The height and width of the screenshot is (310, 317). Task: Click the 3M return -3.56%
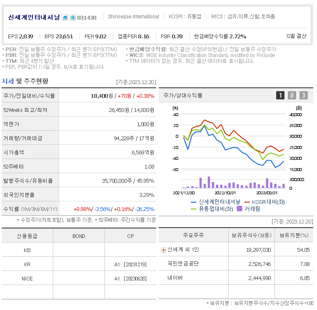(102, 209)
